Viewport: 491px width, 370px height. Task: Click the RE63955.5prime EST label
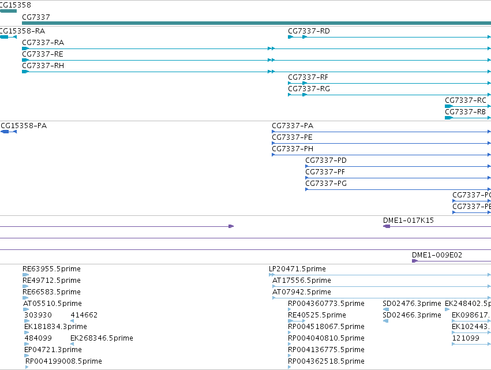tap(52, 269)
